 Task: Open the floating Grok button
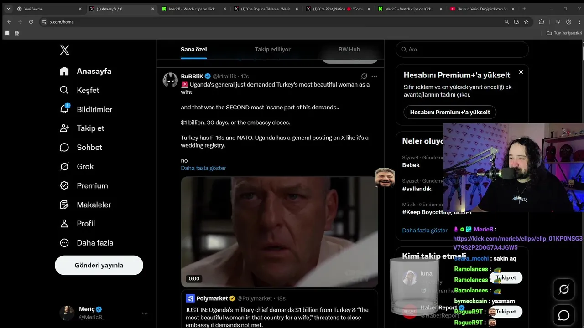(564, 289)
